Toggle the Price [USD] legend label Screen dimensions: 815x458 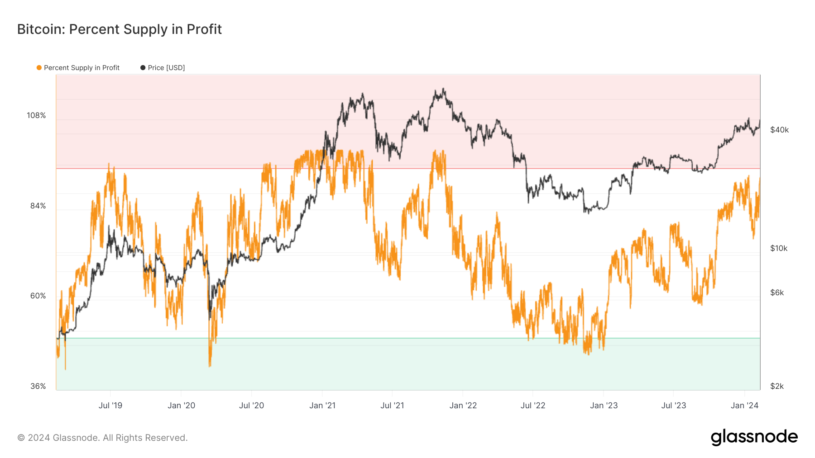coord(166,68)
